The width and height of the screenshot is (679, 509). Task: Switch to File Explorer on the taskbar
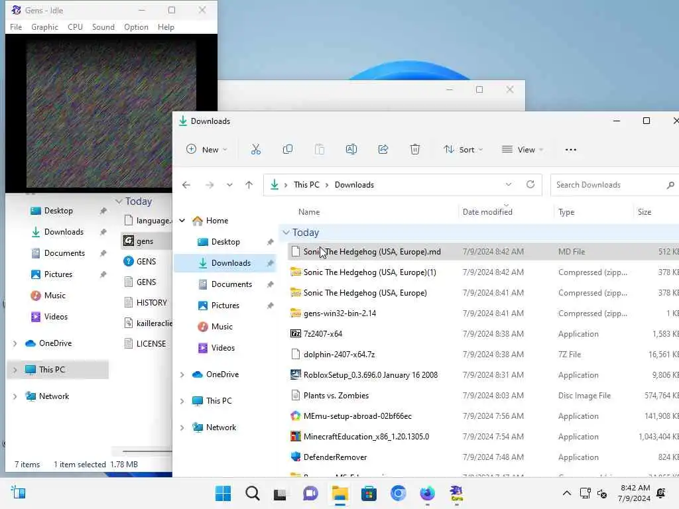(x=340, y=493)
